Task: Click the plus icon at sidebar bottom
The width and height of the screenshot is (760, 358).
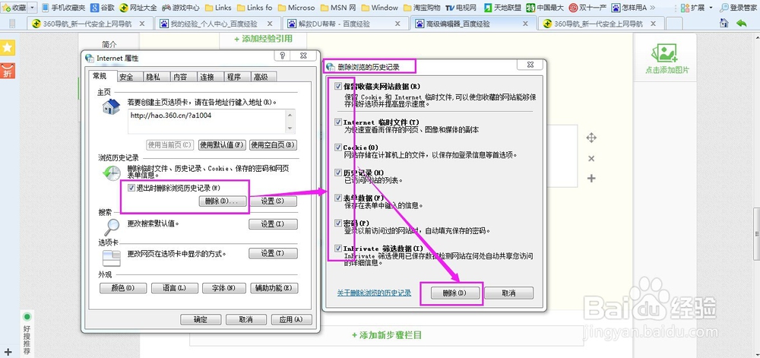Action: tap(8, 350)
